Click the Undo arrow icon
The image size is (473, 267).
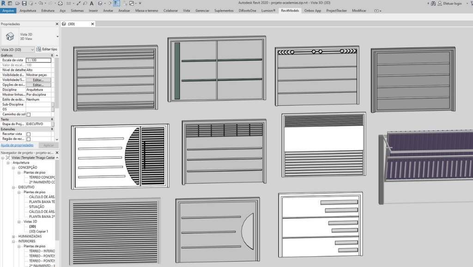tap(41, 3)
